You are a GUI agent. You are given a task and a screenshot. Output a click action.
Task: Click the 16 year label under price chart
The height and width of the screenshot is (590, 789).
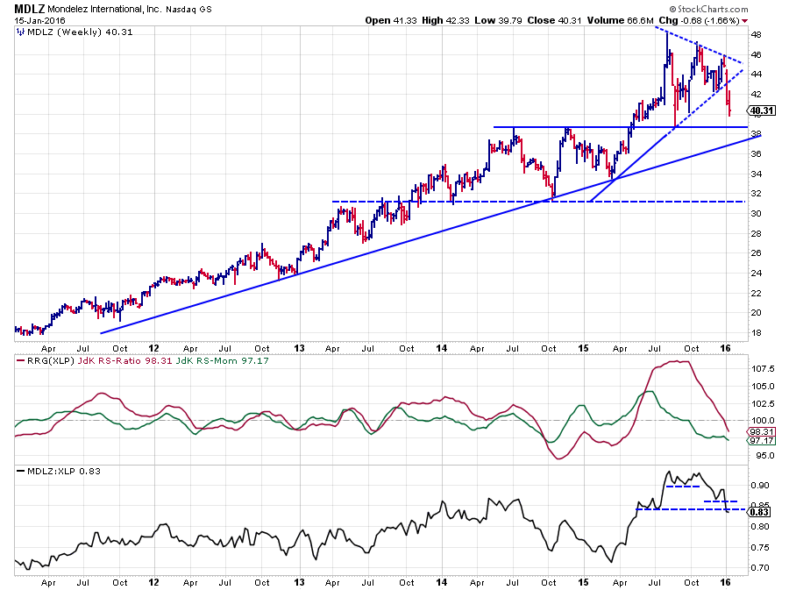[725, 348]
